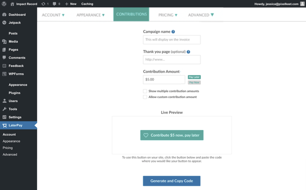The height and width of the screenshot is (190, 306).
Task: Expand the Pricing dropdown arrow
Action: (176, 15)
